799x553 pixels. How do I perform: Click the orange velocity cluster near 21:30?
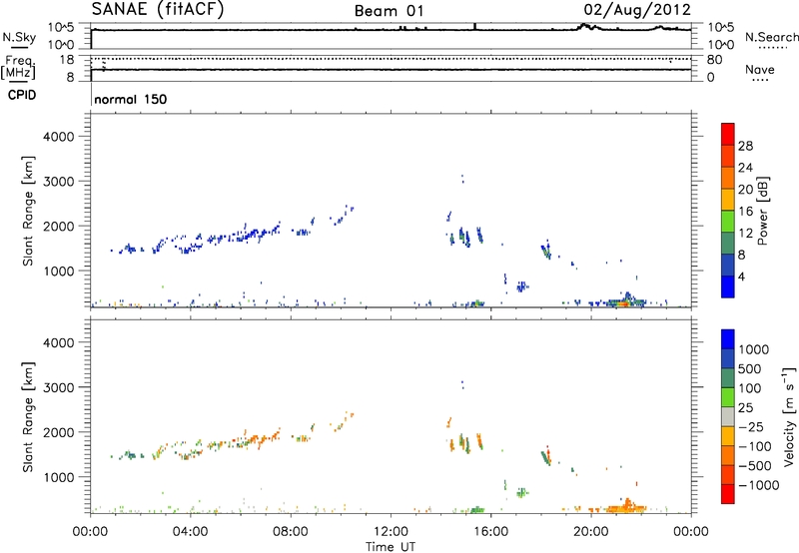(x=626, y=507)
